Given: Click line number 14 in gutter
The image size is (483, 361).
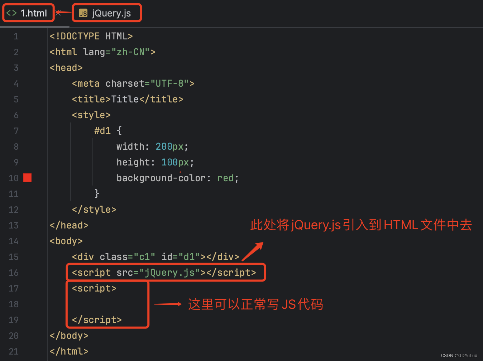Looking at the screenshot, I should [x=14, y=241].
